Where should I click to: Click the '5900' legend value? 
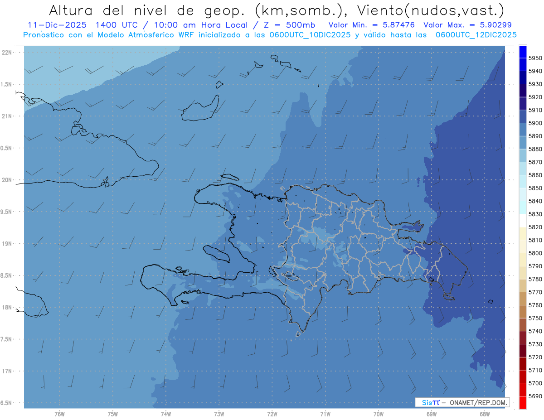[535, 123]
